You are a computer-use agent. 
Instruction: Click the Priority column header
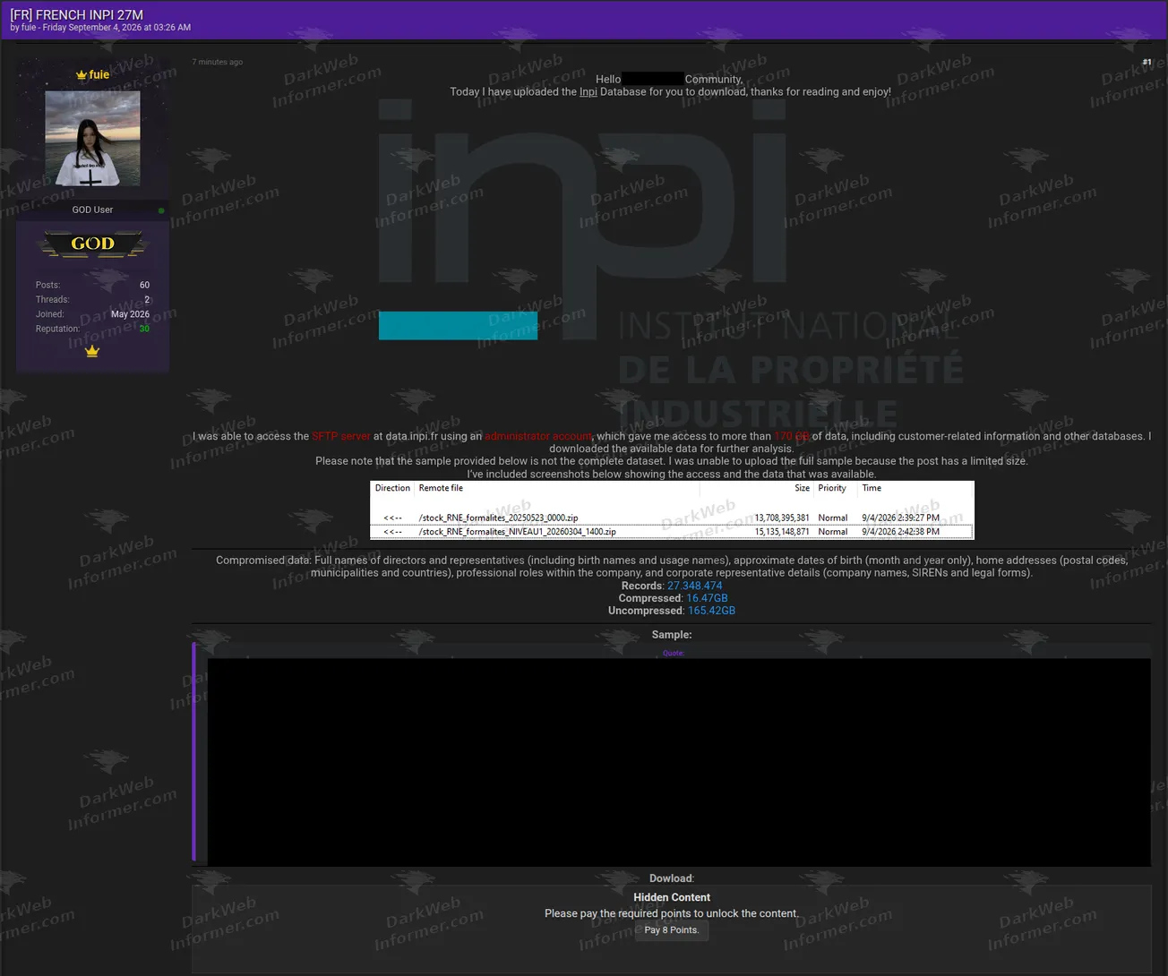tap(832, 488)
